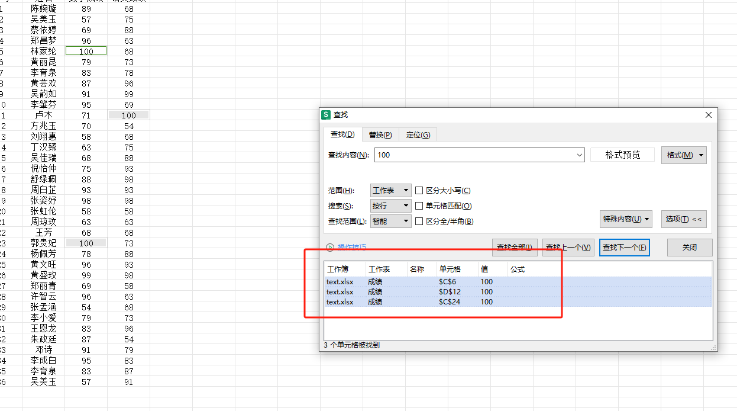Select the cell with name 吴佳瑞
737x411 pixels.
coord(44,158)
